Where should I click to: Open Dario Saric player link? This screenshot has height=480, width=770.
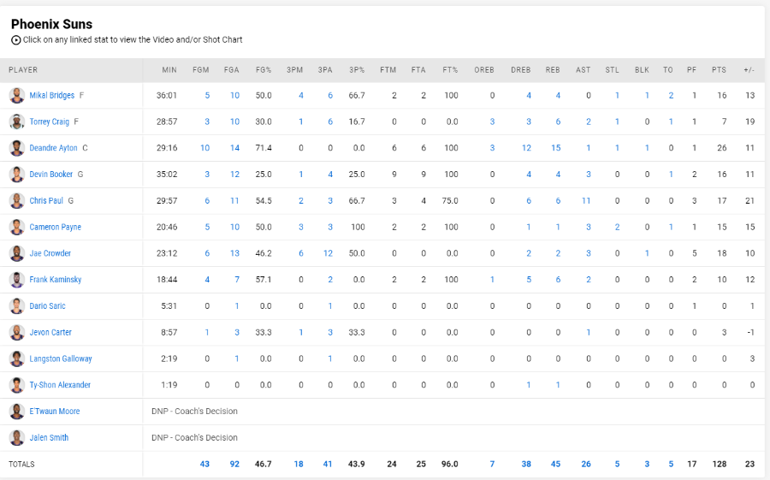pyautogui.click(x=48, y=305)
